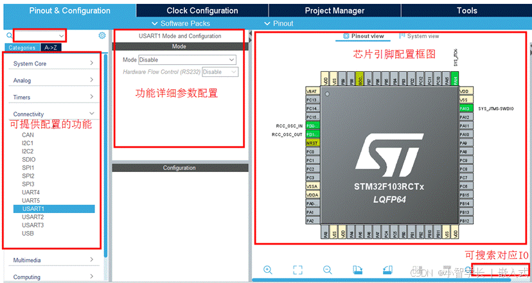Click the PD0 pin labeled RCC_OSC_IN
Image resolution: width=532 pixels, height=283 pixels.
click(x=313, y=126)
